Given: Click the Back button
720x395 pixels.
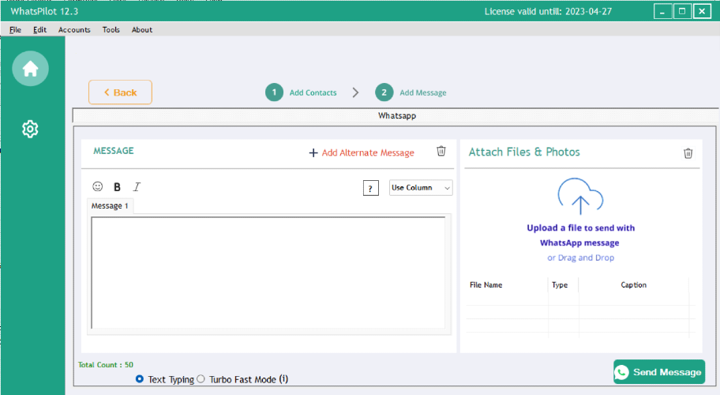Looking at the screenshot, I should point(120,92).
